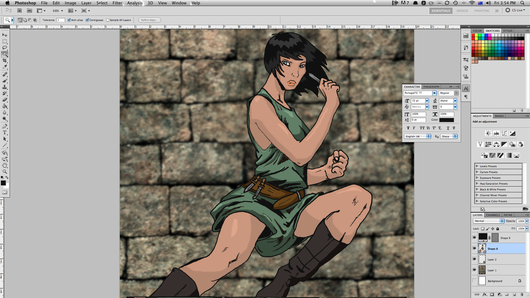Screen dimensions: 530x298
Task: Add a Curves adjustment
Action: point(504,133)
